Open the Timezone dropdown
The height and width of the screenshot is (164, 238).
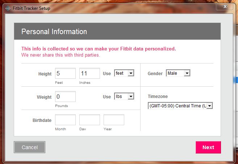(x=180, y=106)
